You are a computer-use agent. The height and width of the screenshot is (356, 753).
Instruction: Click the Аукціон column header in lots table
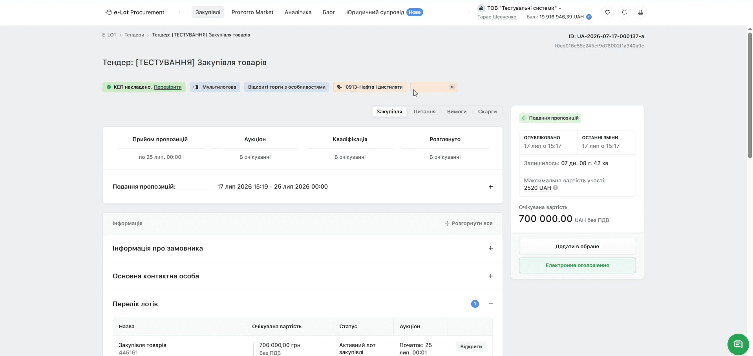pyautogui.click(x=410, y=327)
